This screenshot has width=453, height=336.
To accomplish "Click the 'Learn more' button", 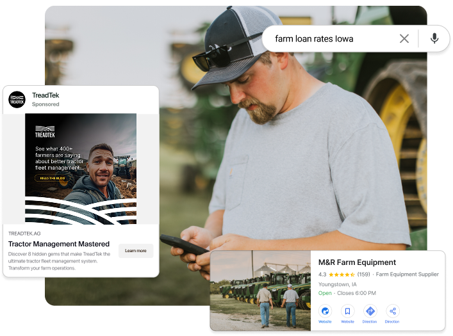I will click(136, 250).
